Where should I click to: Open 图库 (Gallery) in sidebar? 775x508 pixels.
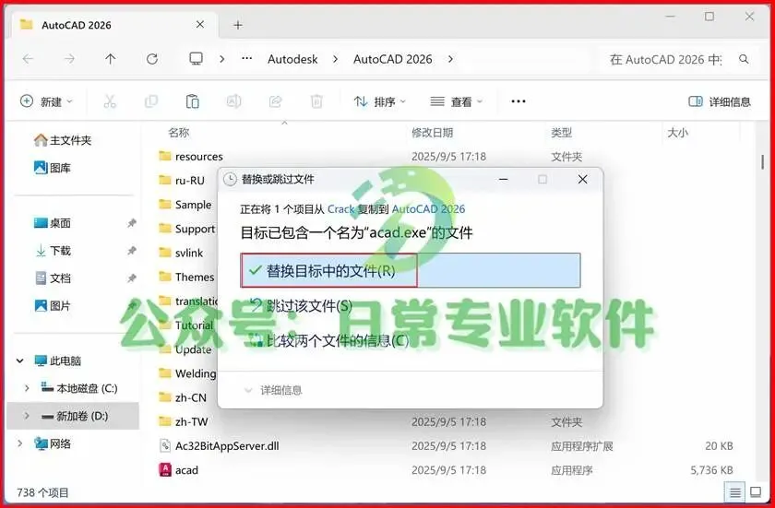pos(52,168)
